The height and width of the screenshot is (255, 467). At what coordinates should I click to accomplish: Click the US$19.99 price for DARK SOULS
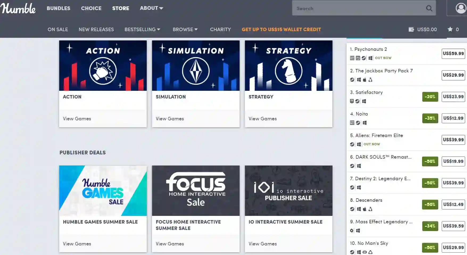coord(453,161)
